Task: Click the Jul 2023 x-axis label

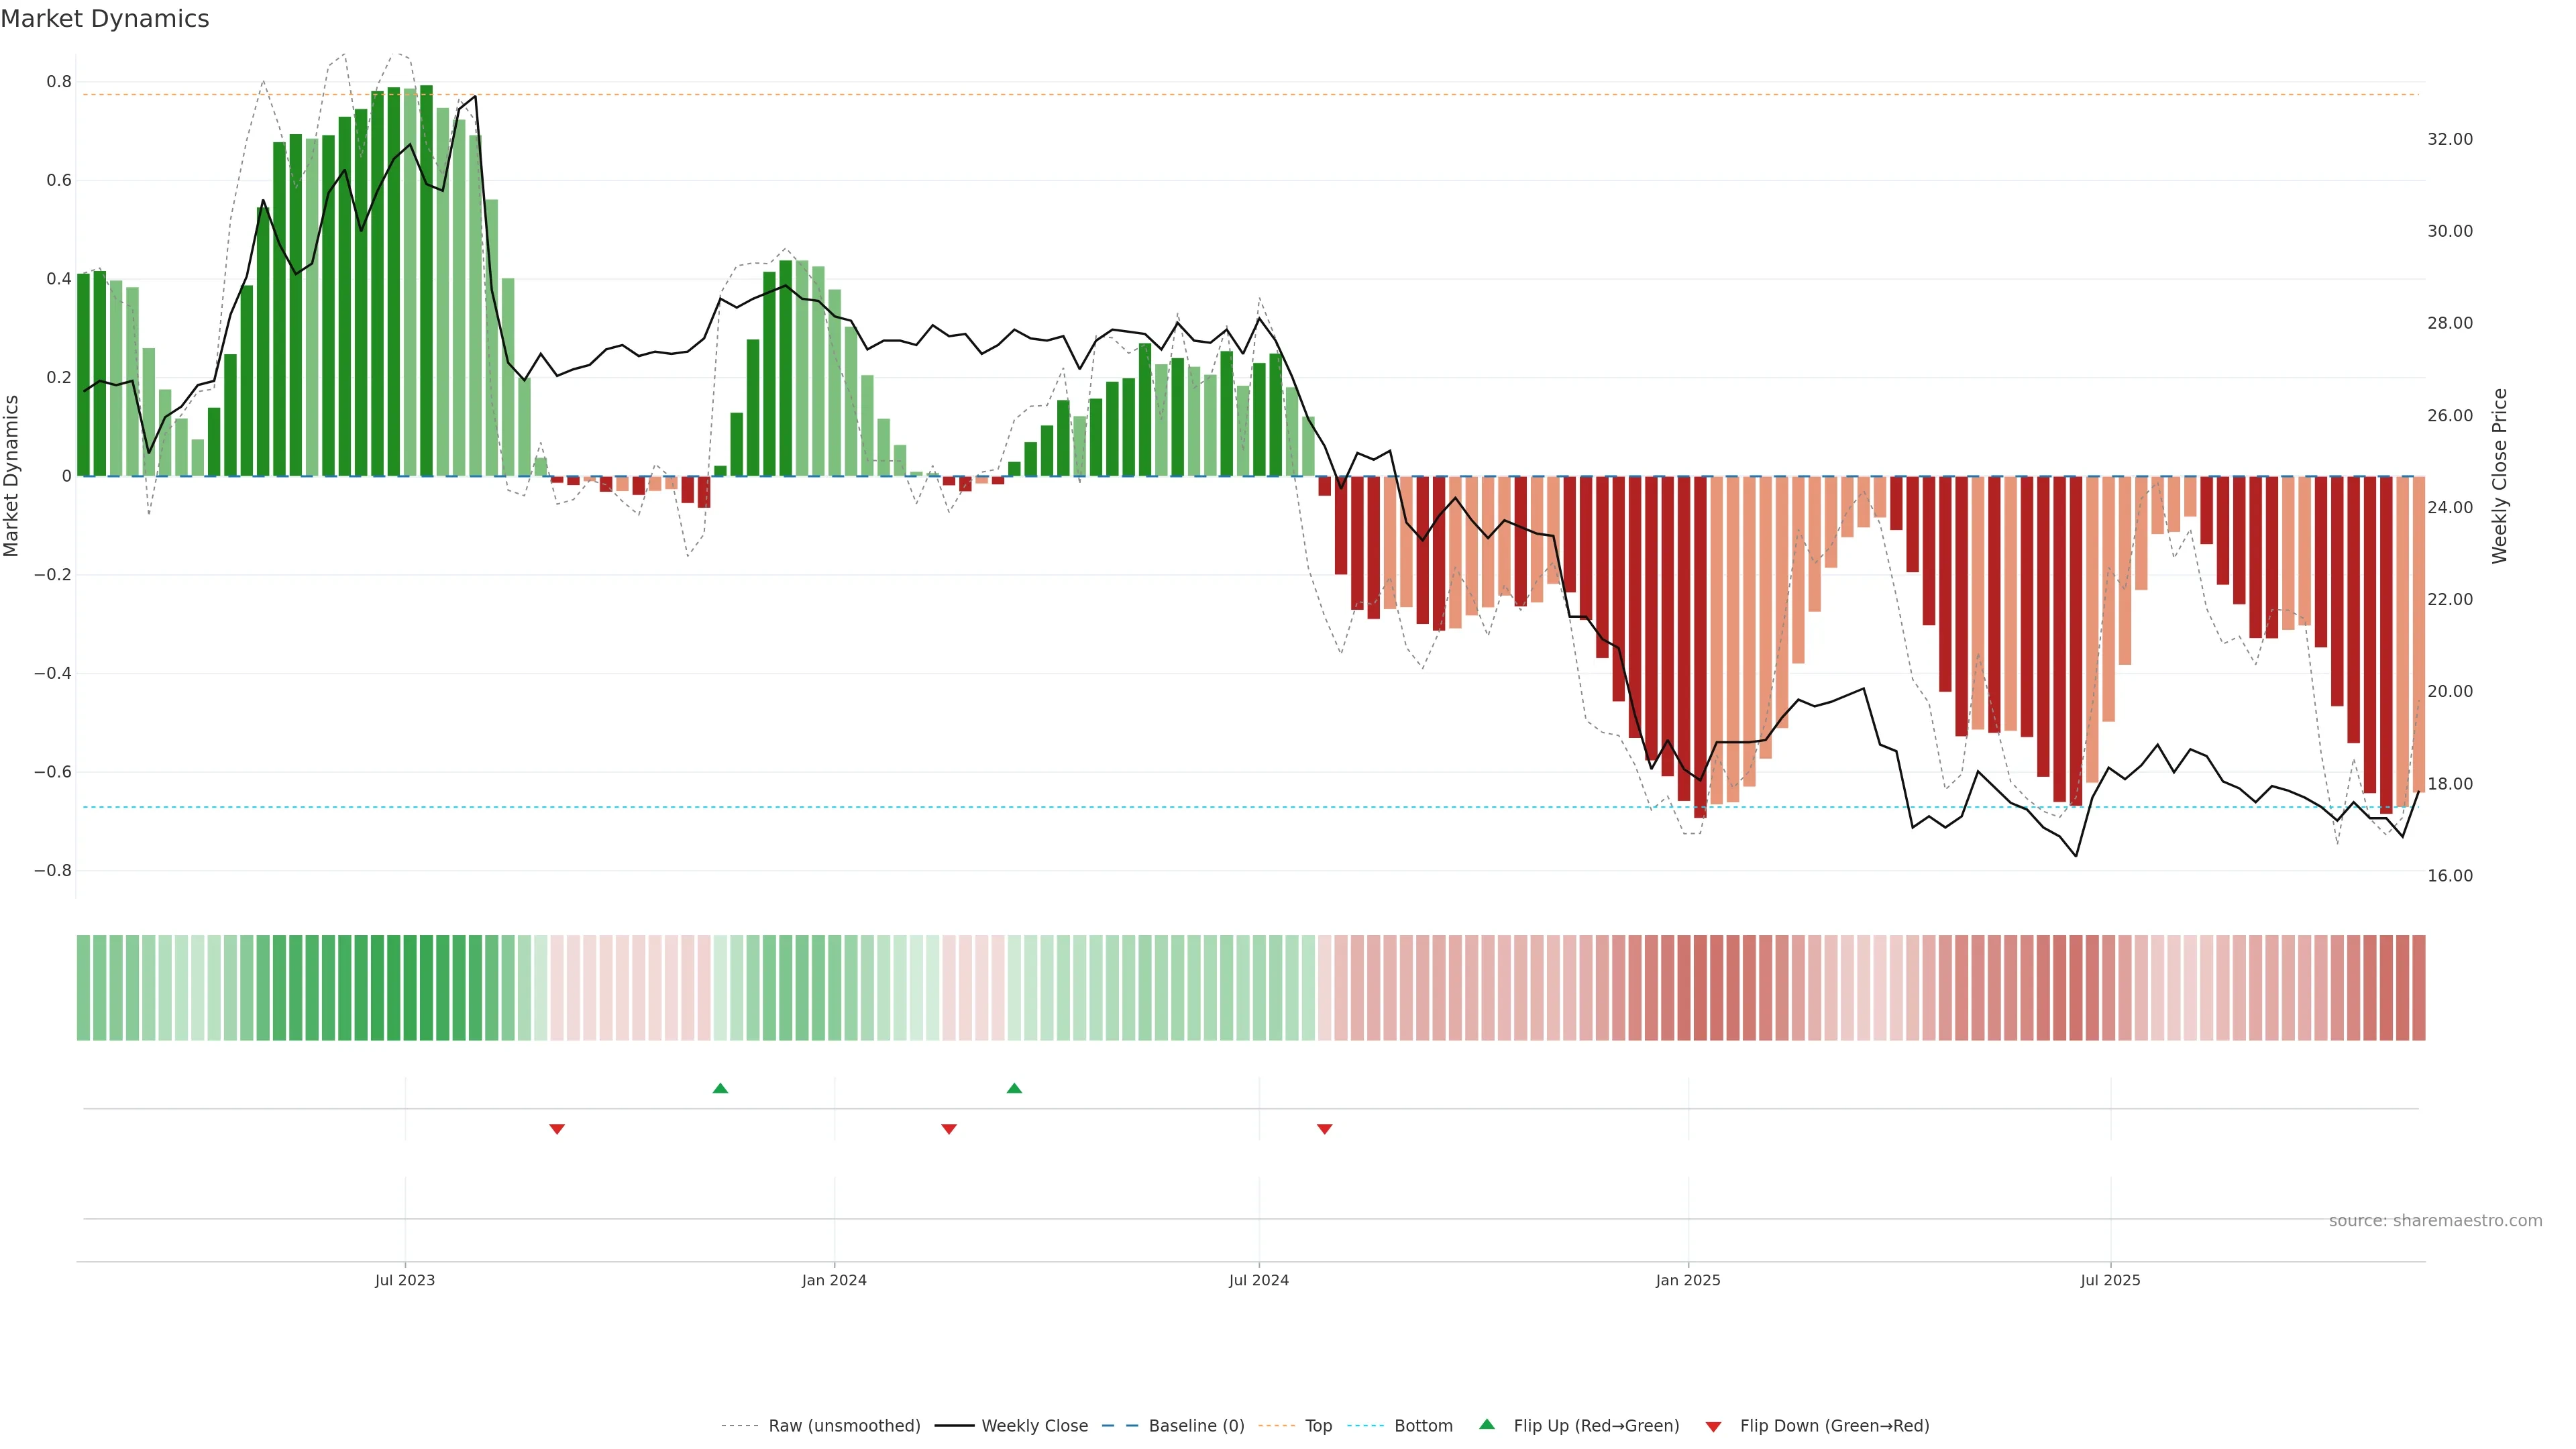Action: tap(405, 1280)
